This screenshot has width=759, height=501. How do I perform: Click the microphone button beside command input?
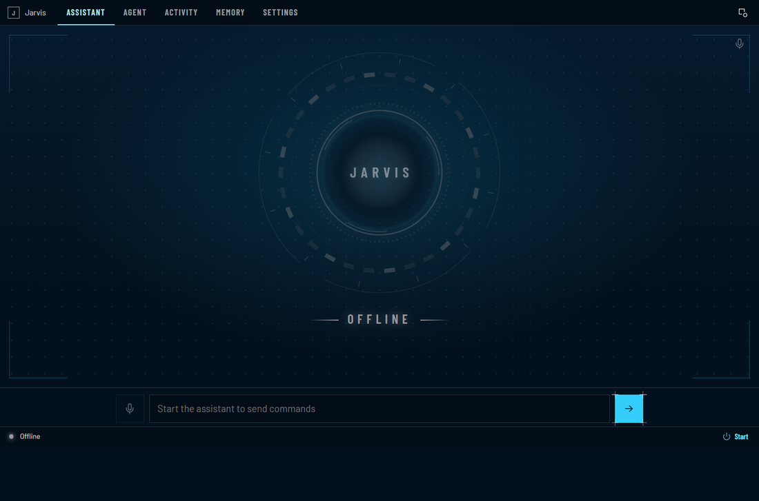coord(130,409)
